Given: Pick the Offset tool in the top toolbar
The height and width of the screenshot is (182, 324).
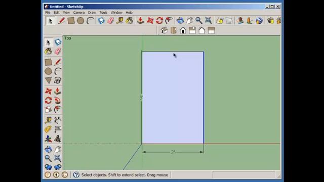Looking at the screenshot, I should pyautogui.click(x=169, y=21).
